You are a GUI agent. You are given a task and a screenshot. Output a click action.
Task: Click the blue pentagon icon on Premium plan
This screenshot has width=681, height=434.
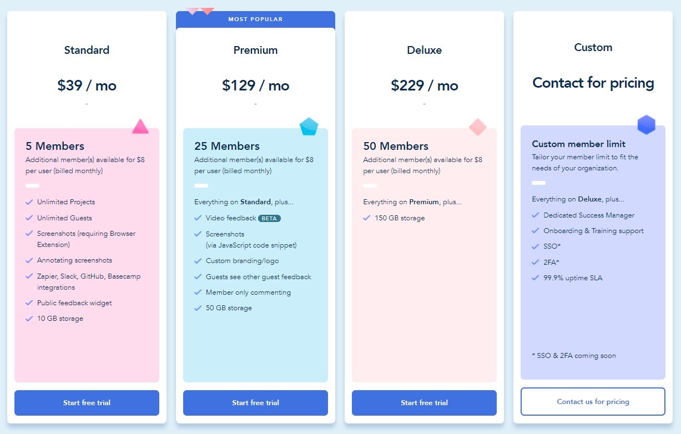coord(309,127)
